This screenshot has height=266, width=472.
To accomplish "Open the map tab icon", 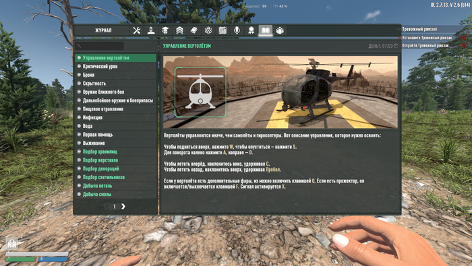I will [223, 30].
